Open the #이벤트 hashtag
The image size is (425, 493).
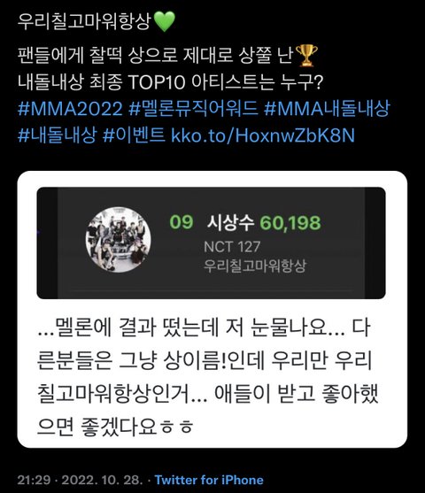click(x=134, y=135)
